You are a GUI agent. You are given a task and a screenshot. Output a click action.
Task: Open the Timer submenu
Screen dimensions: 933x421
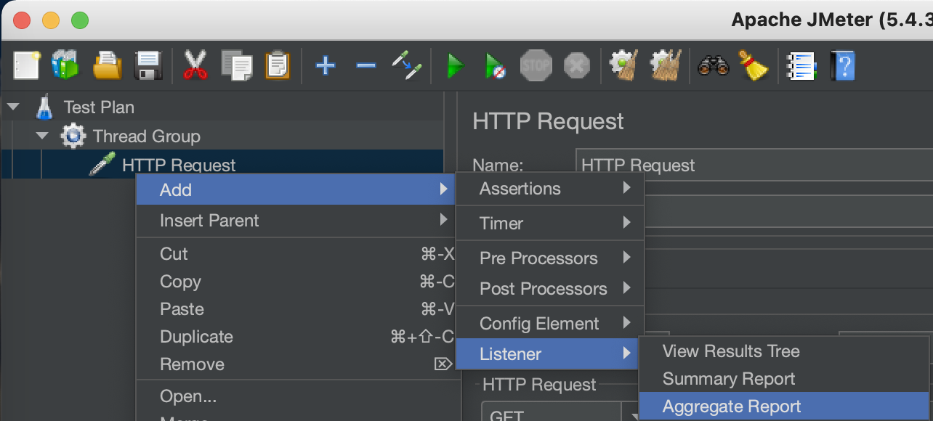click(x=550, y=224)
